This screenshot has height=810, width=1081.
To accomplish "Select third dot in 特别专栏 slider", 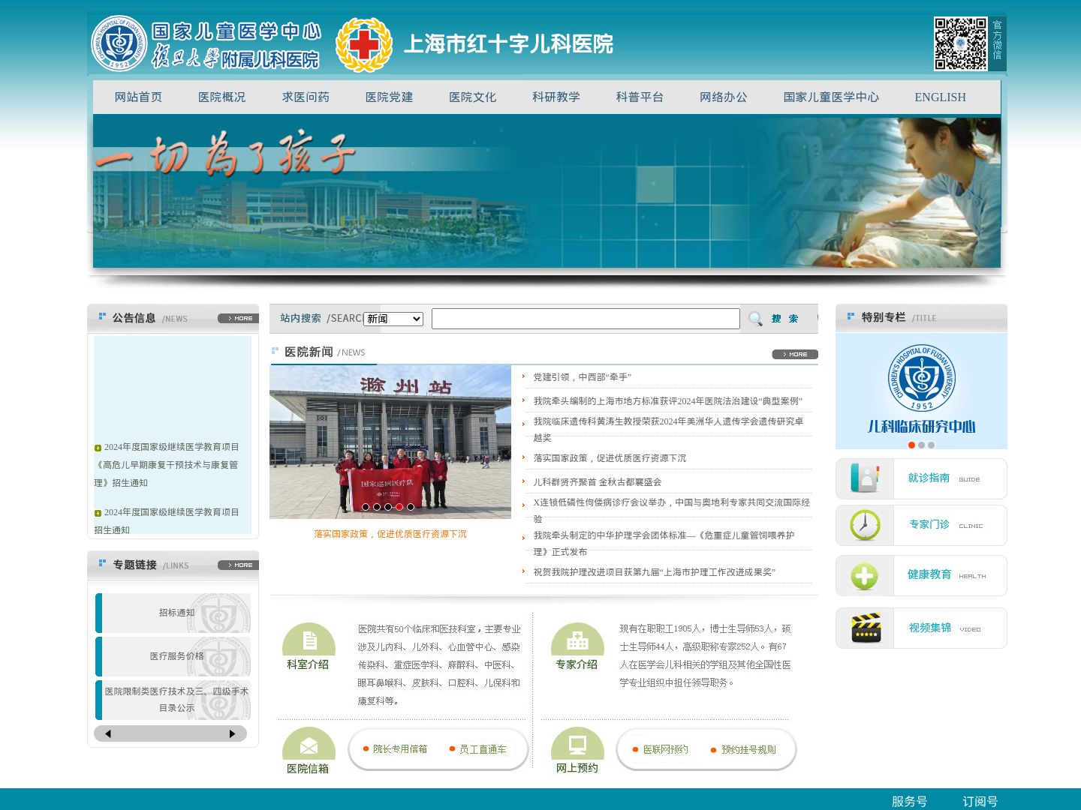I will (x=932, y=445).
